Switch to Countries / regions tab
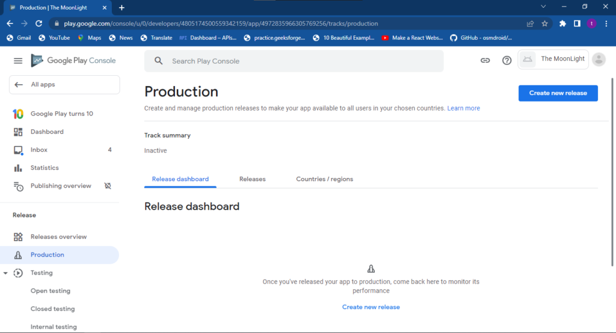The width and height of the screenshot is (616, 333). click(x=324, y=179)
